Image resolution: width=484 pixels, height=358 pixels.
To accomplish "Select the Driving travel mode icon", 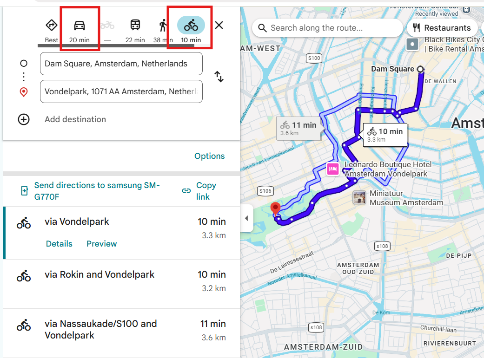I will click(80, 26).
